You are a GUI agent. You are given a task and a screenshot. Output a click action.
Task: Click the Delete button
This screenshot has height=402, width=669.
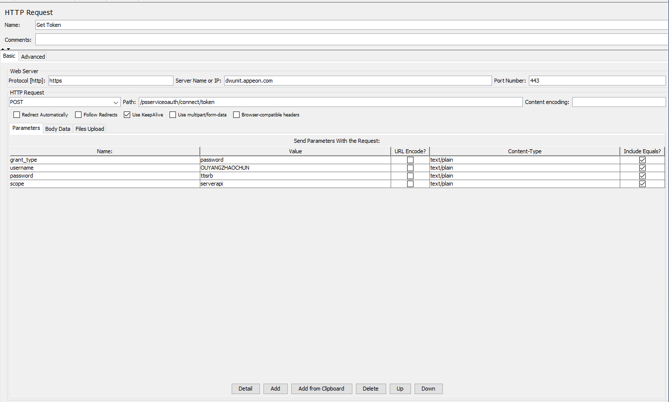pos(370,389)
